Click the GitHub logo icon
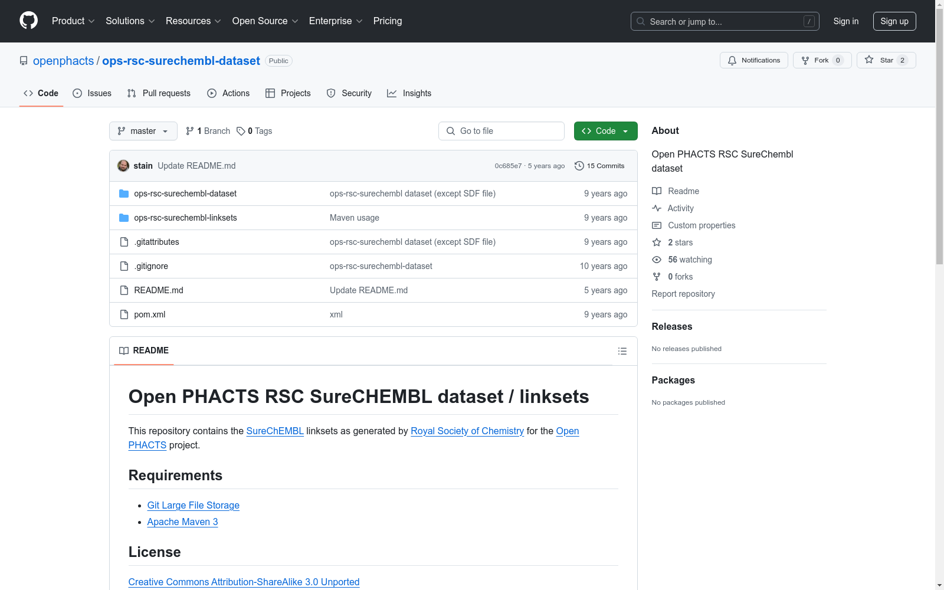This screenshot has width=944, height=590. click(28, 21)
